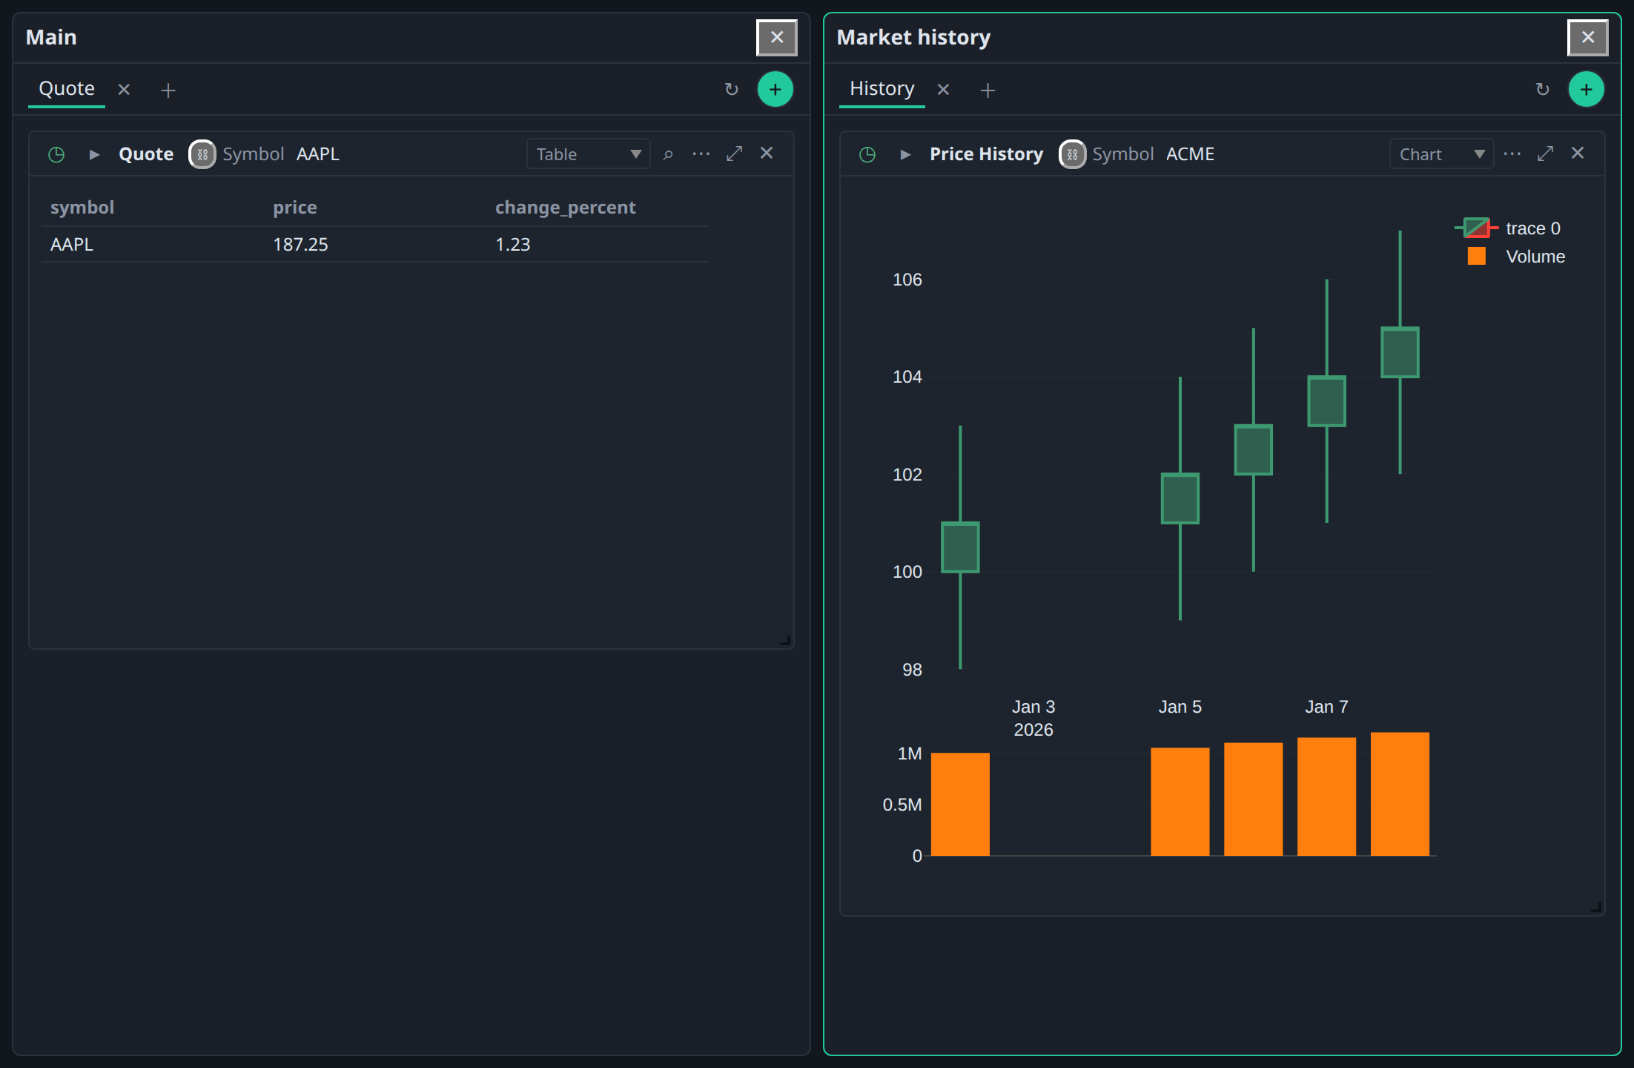Click the Price History block title
The image size is (1634, 1068).
point(986,154)
